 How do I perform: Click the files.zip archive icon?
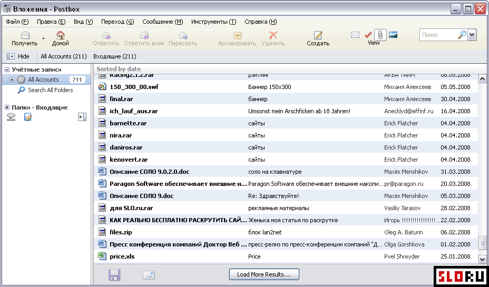click(x=102, y=232)
